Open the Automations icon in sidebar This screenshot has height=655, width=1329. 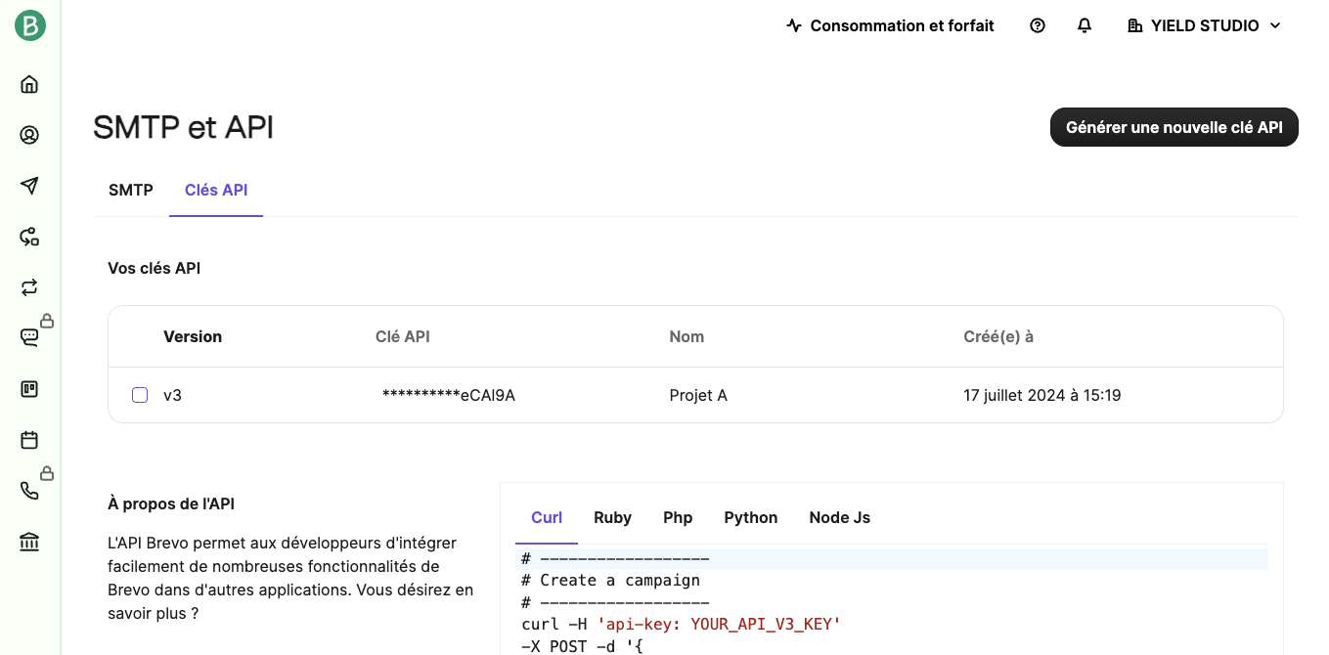click(x=29, y=237)
